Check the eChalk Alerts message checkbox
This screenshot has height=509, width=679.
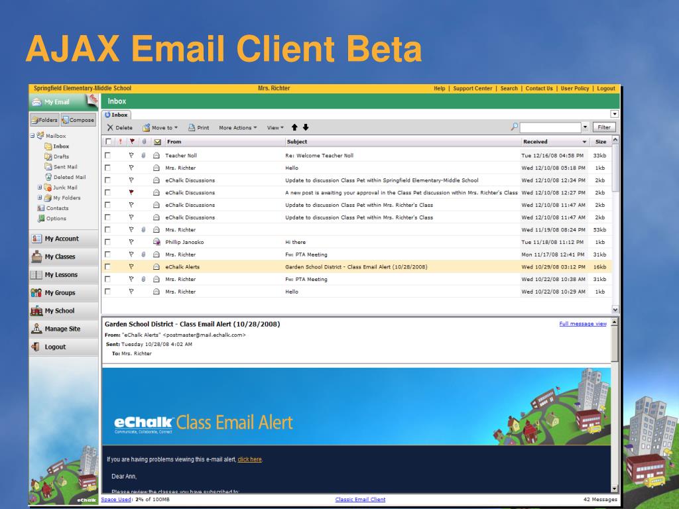pyautogui.click(x=107, y=266)
